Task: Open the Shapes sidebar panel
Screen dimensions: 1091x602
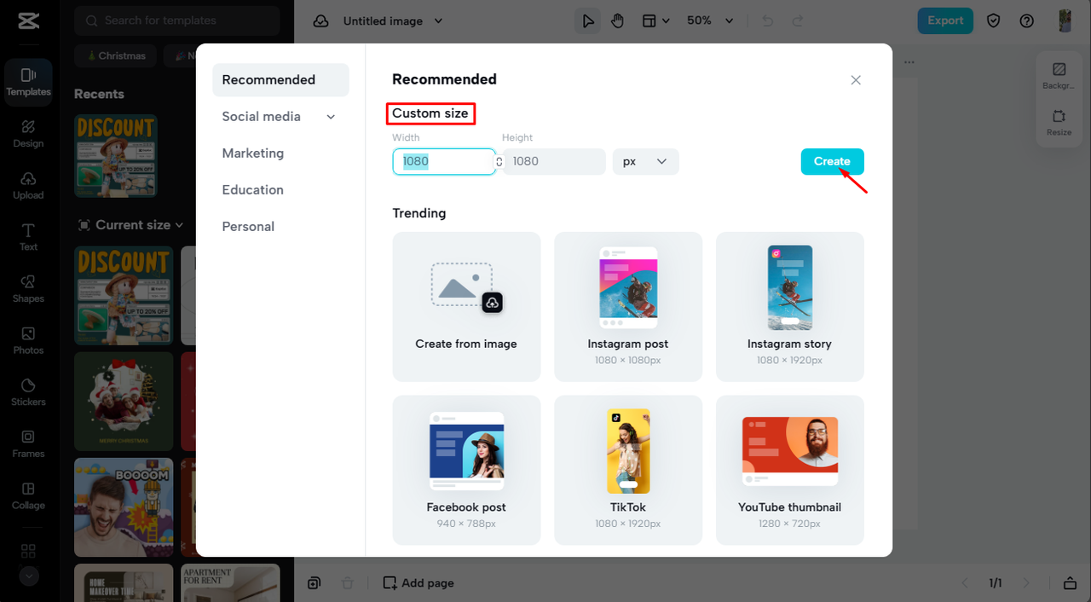Action: tap(28, 289)
